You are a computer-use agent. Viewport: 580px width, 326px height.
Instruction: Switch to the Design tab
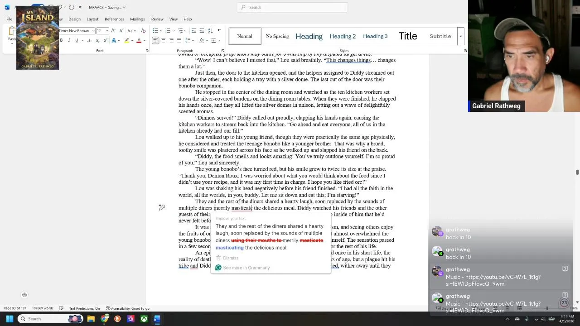(74, 19)
